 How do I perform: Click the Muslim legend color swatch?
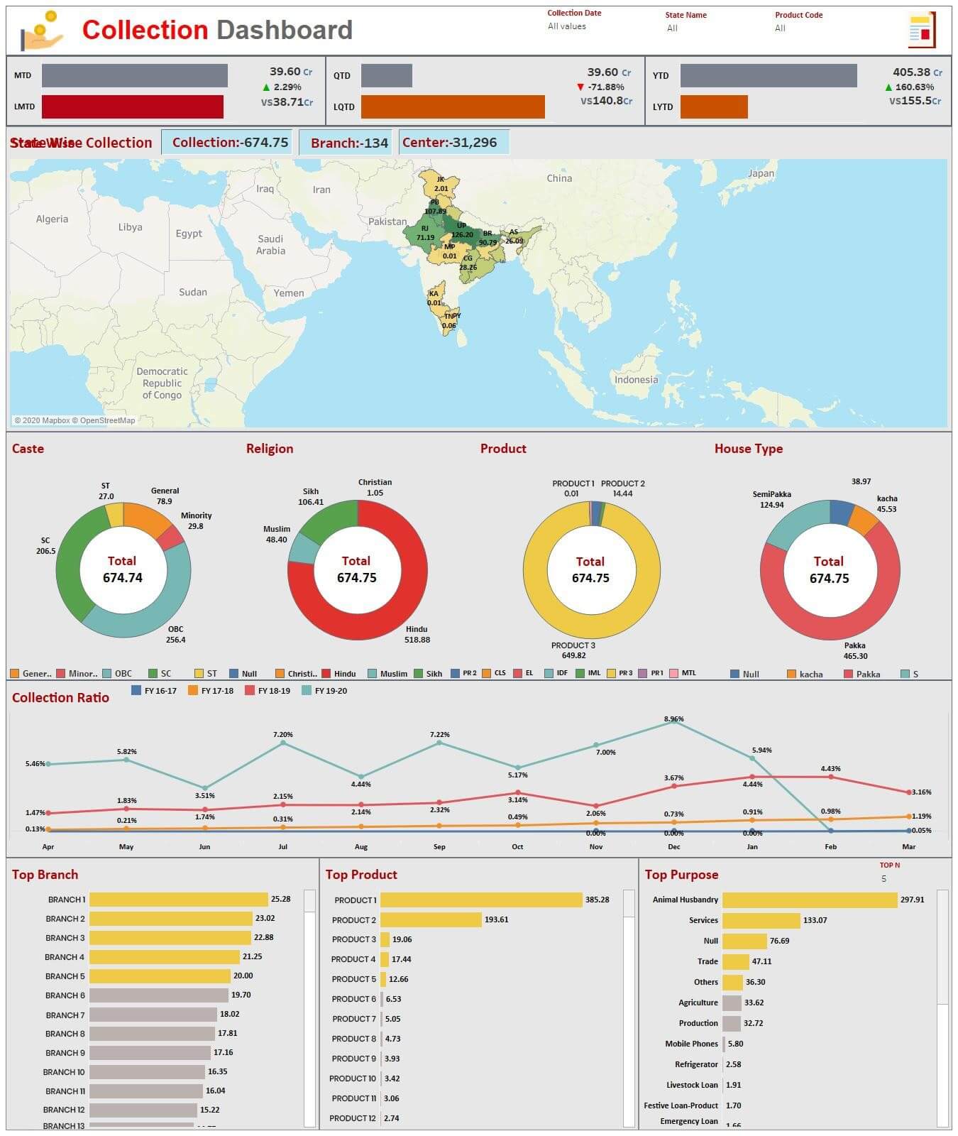pos(372,674)
